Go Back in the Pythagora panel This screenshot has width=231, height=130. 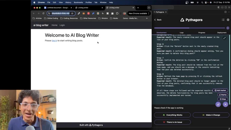(158, 20)
